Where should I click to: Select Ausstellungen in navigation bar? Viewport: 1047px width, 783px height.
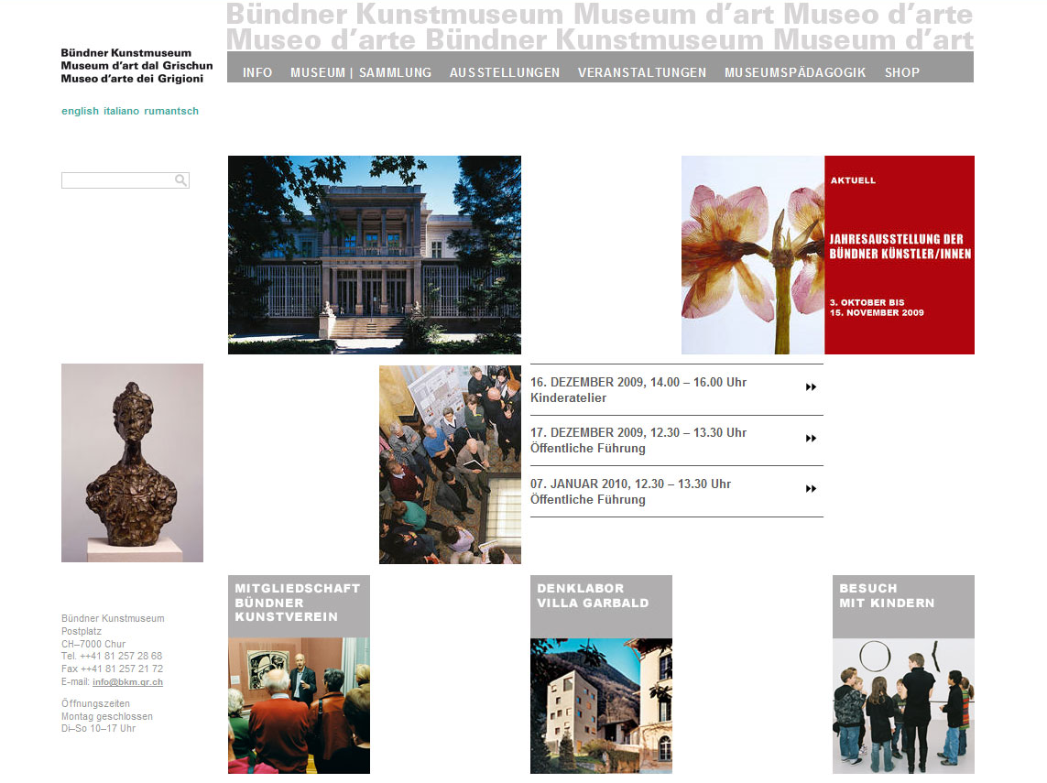[505, 72]
